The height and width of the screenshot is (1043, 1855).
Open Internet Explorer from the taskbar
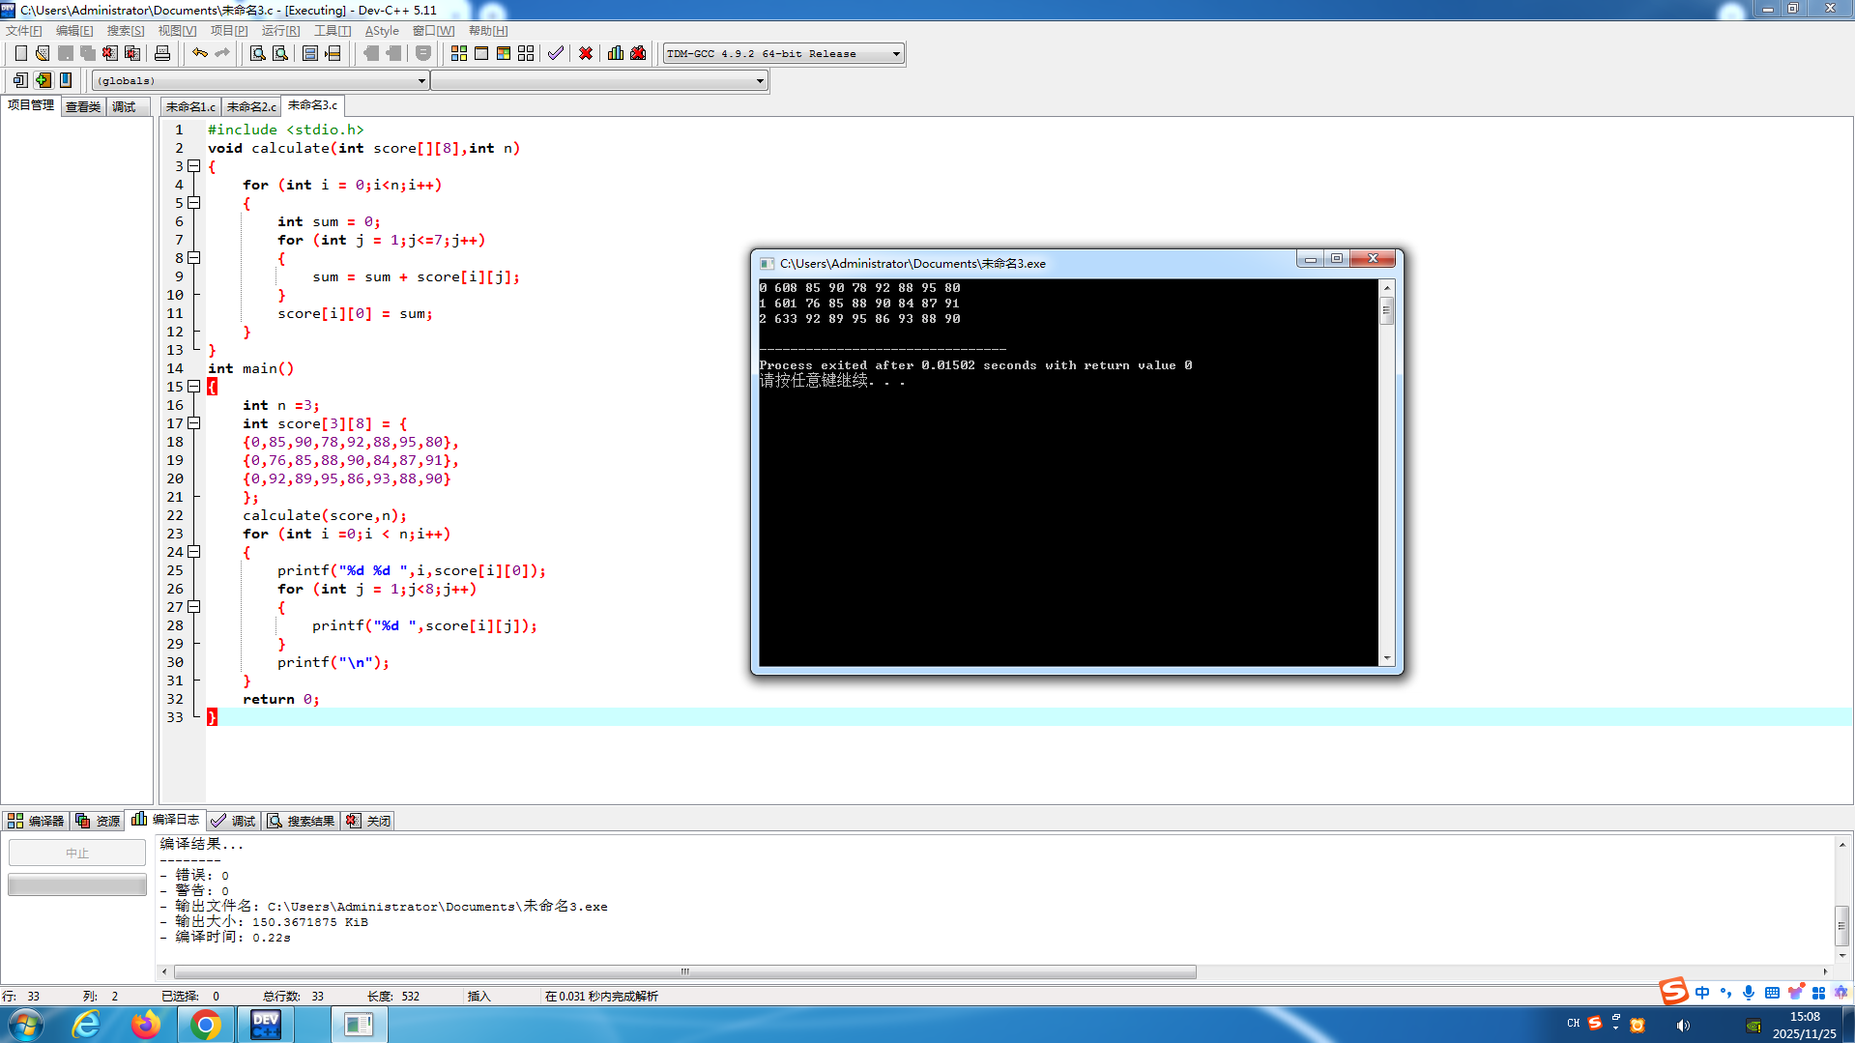pyautogui.click(x=87, y=1025)
